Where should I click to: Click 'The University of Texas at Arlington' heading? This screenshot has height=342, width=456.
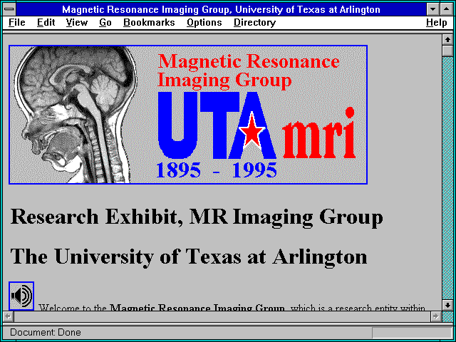pyautogui.click(x=189, y=256)
